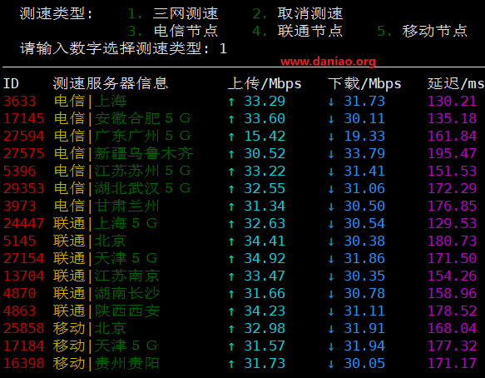Image resolution: width=485 pixels, height=378 pixels.
Task: Select option 2 取消测速
Action: pos(298,13)
